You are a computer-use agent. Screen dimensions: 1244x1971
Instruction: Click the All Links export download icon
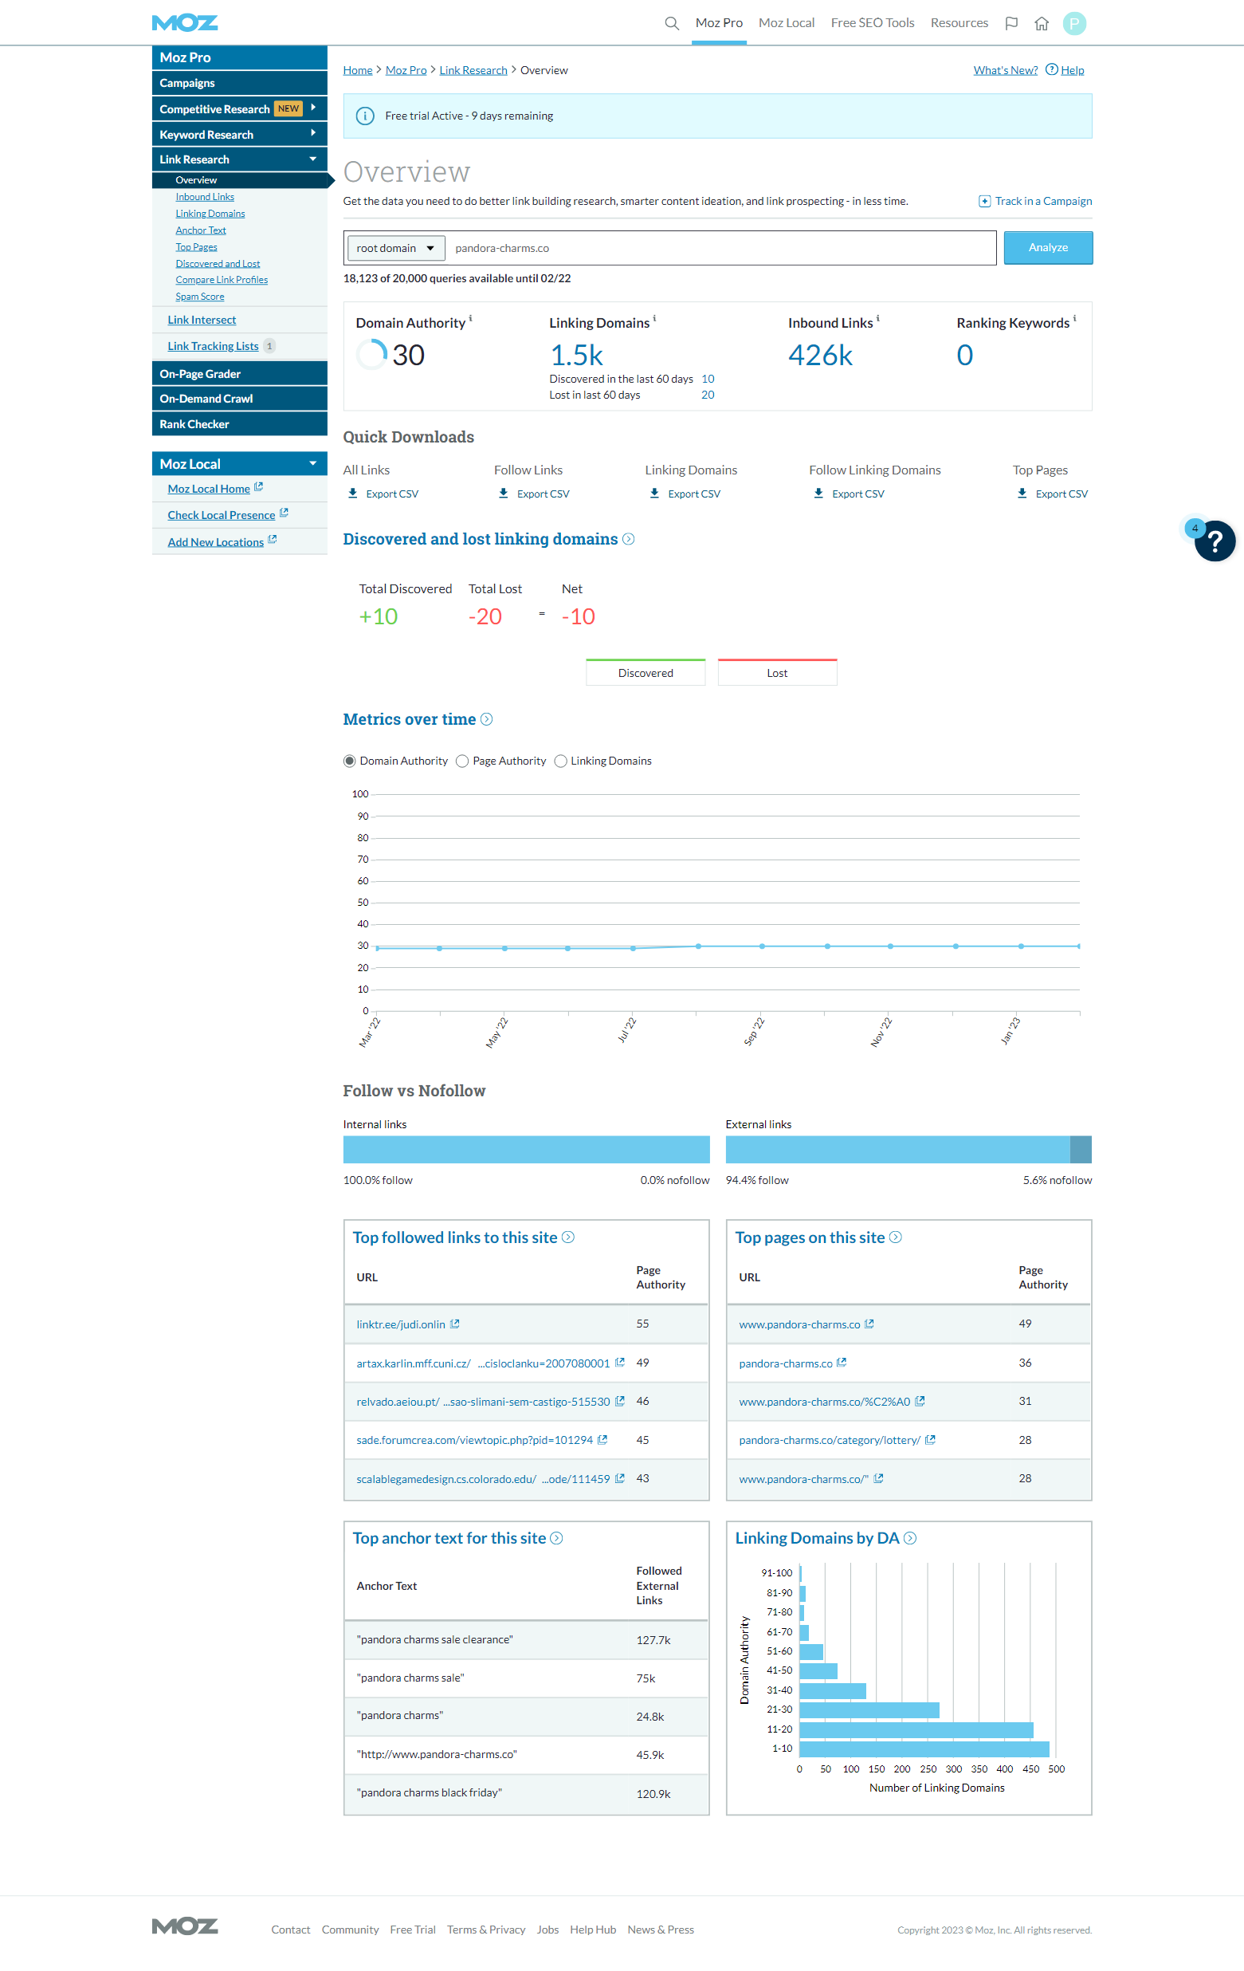point(353,494)
